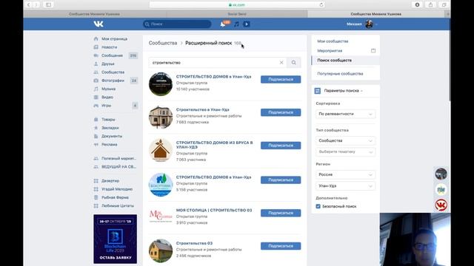The width and height of the screenshot is (474, 266).
Task: Toggle Safari sidebar icon
Action: (x=48, y=4)
